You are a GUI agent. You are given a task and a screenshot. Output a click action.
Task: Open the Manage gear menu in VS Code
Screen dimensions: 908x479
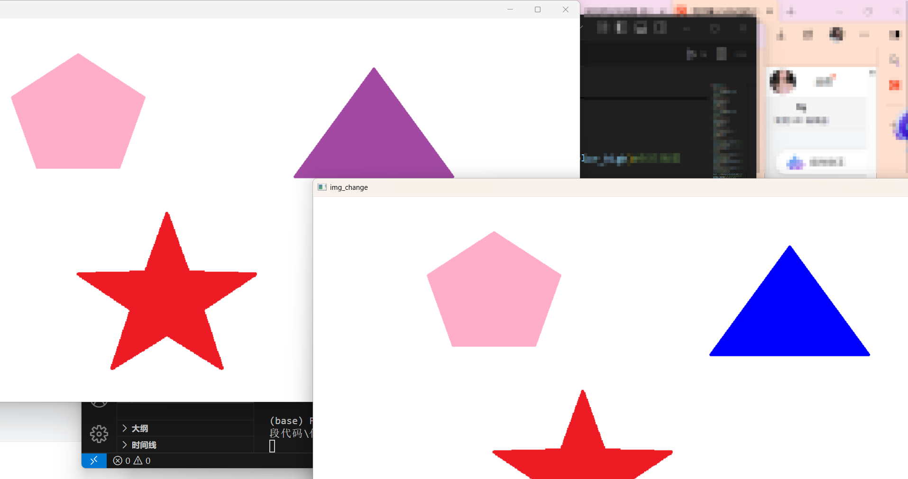(99, 434)
